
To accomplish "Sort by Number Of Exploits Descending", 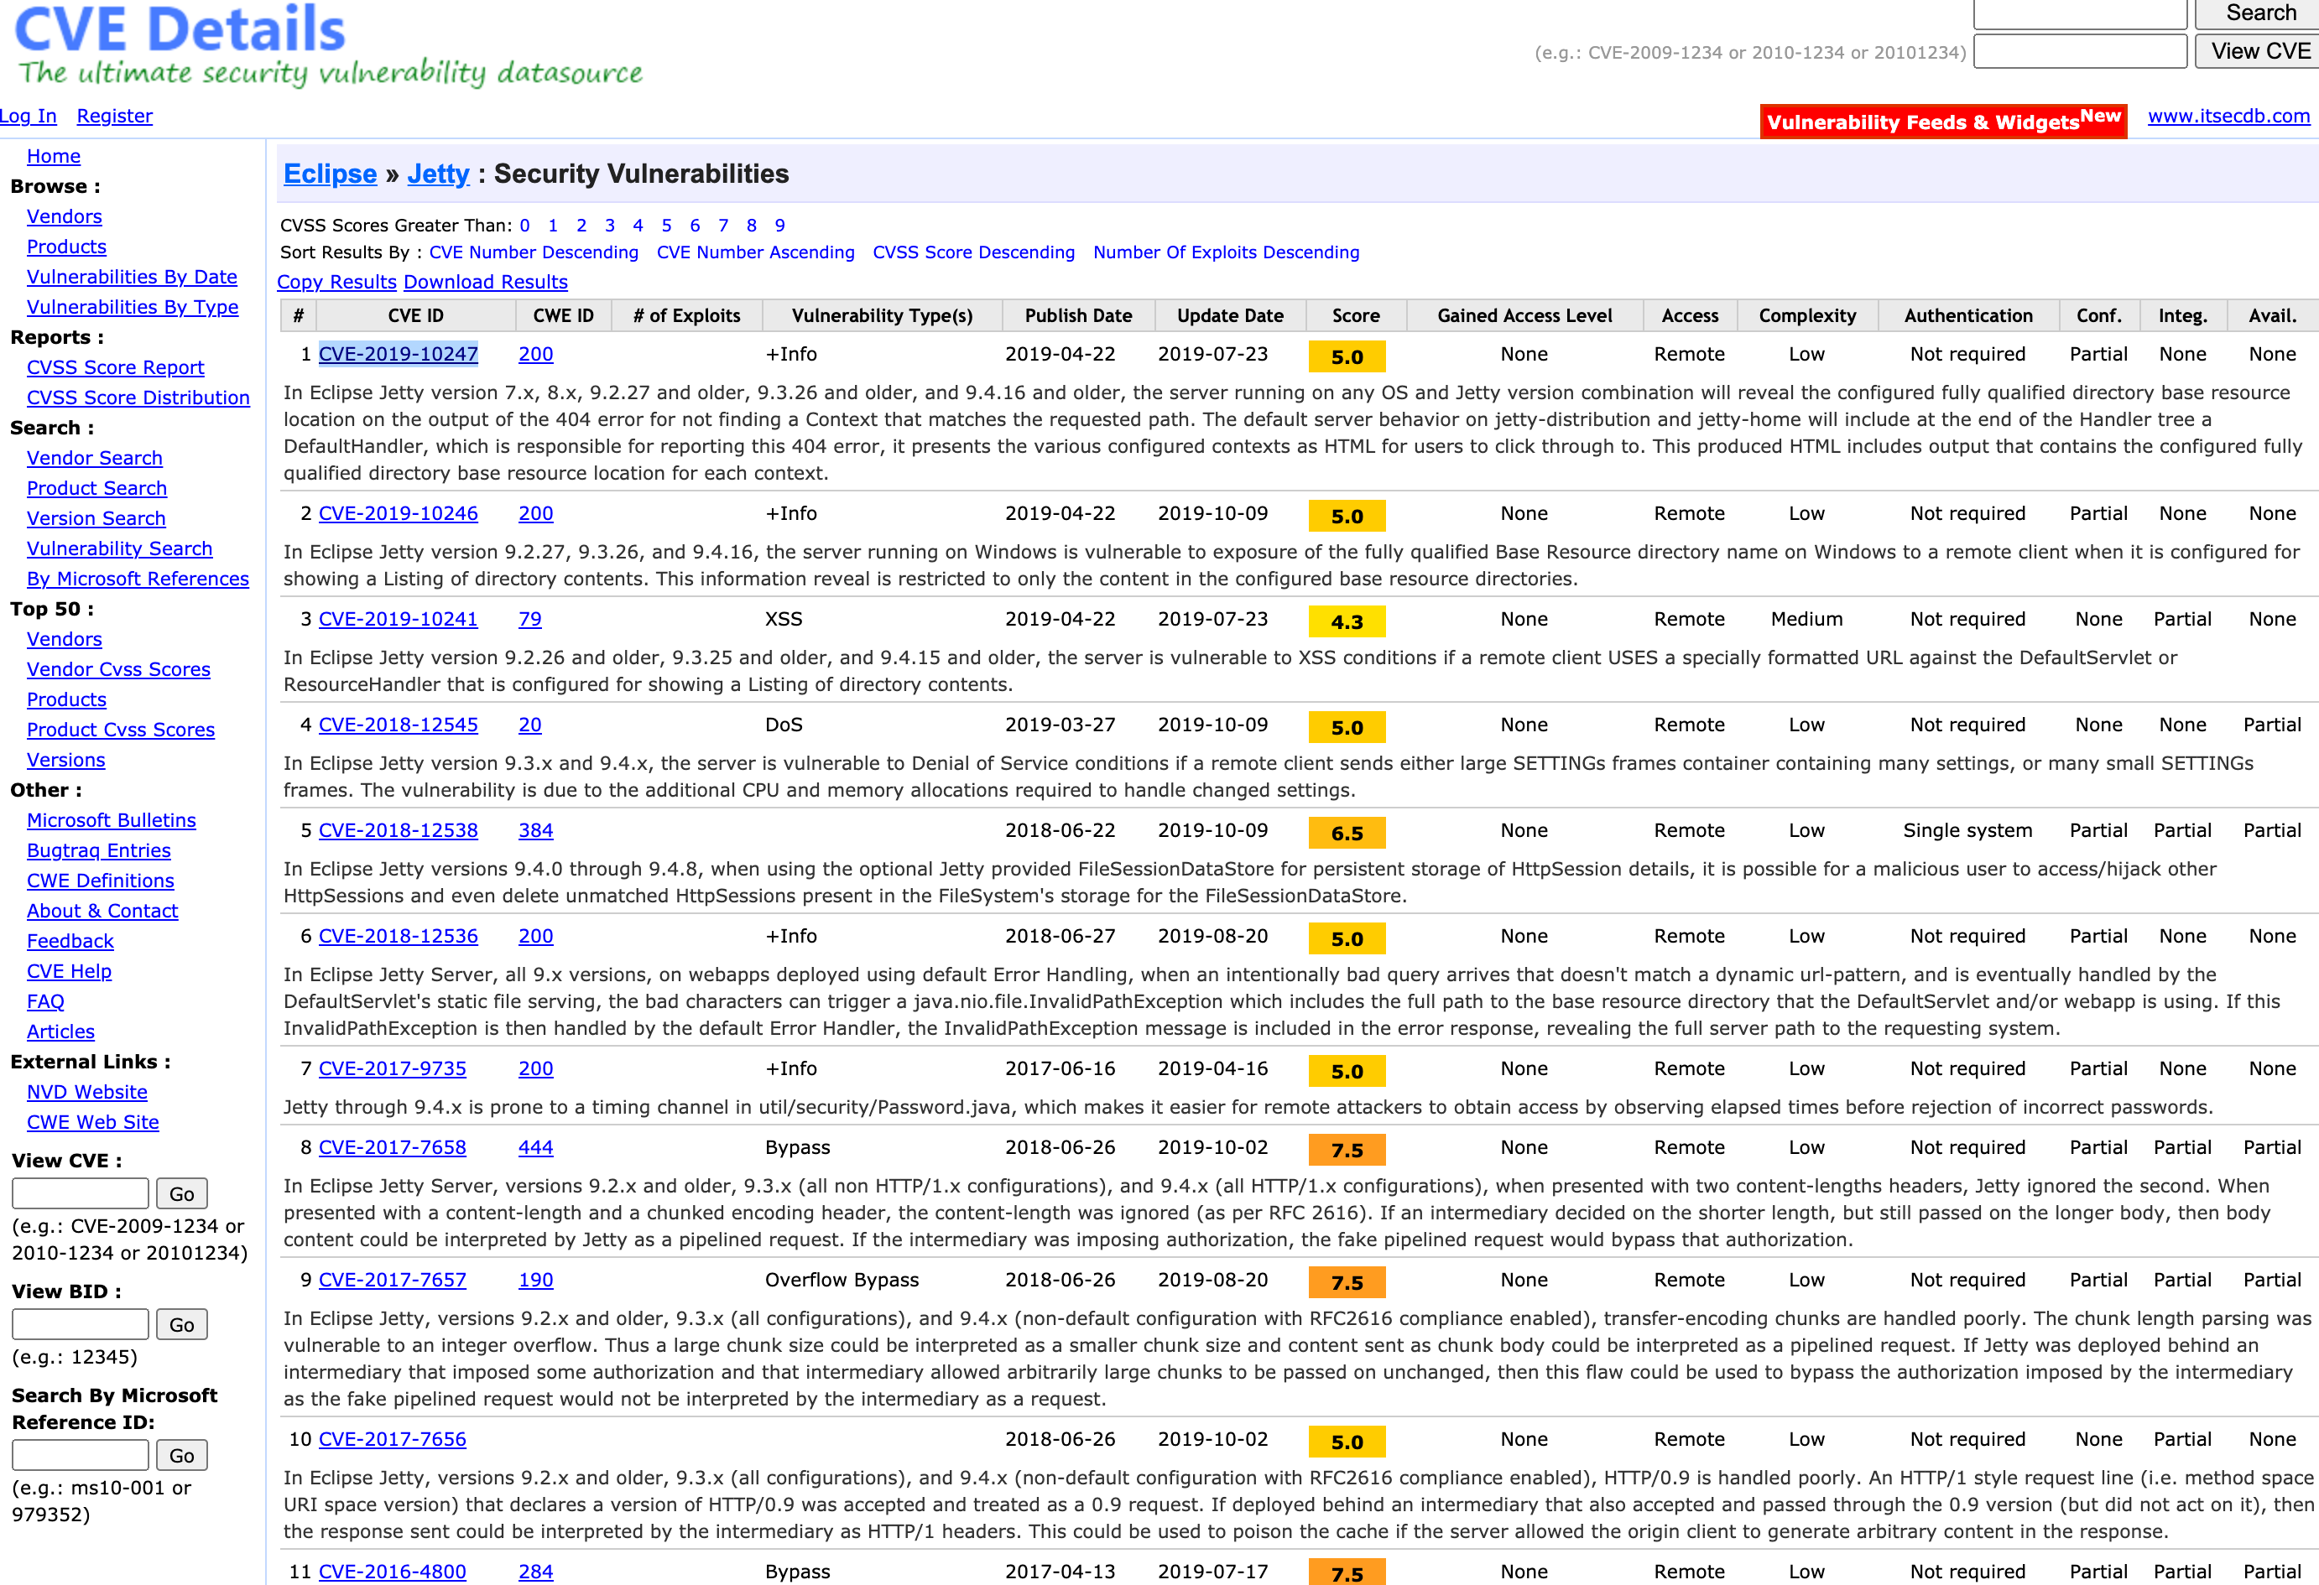I will click(x=1227, y=252).
